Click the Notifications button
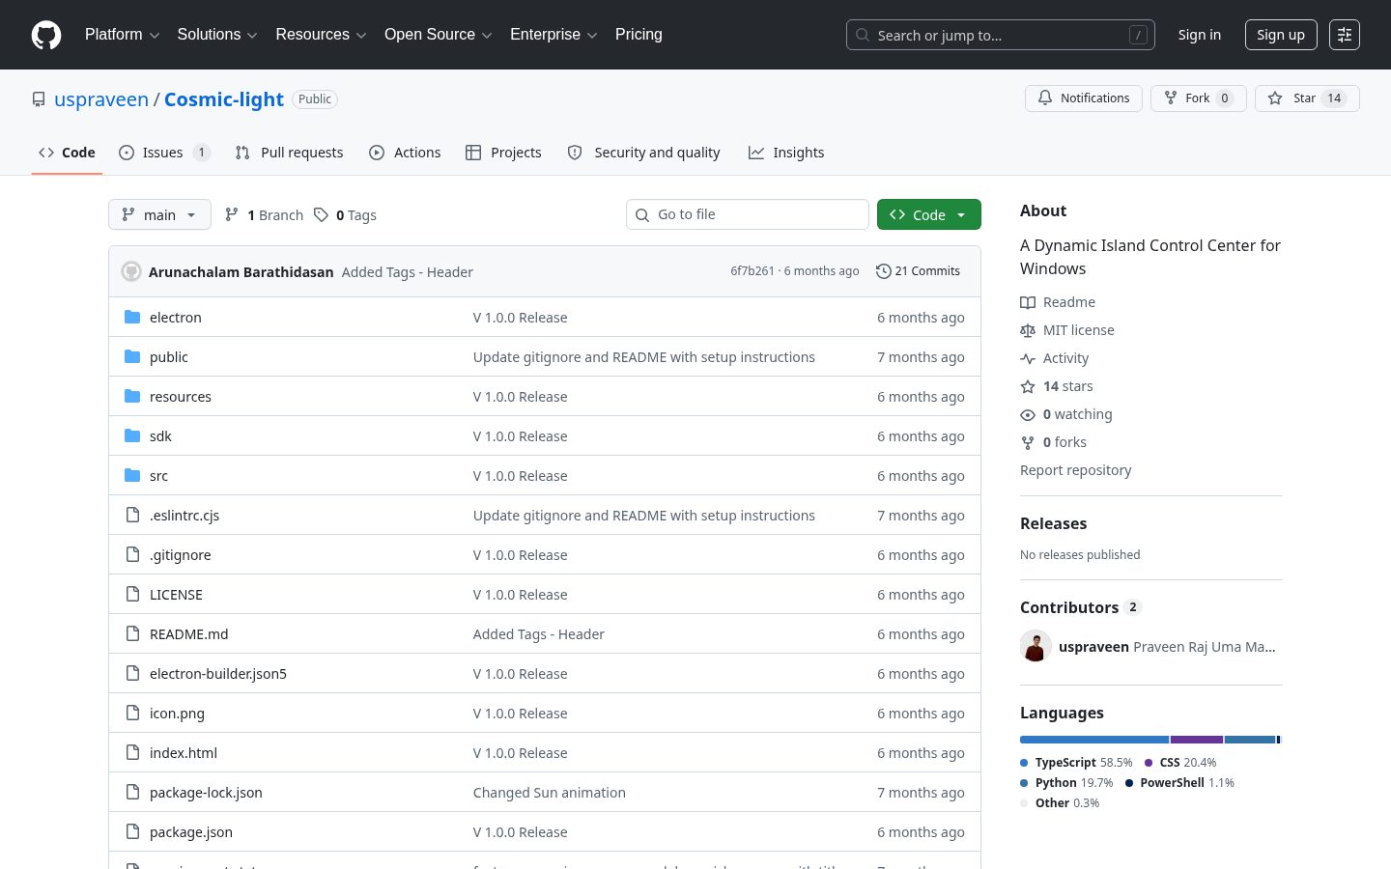This screenshot has width=1391, height=869. [1084, 98]
